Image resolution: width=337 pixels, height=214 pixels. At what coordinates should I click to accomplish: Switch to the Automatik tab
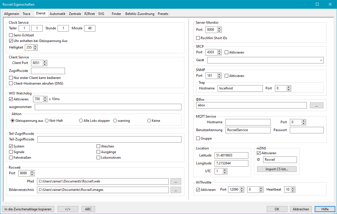[58, 14]
